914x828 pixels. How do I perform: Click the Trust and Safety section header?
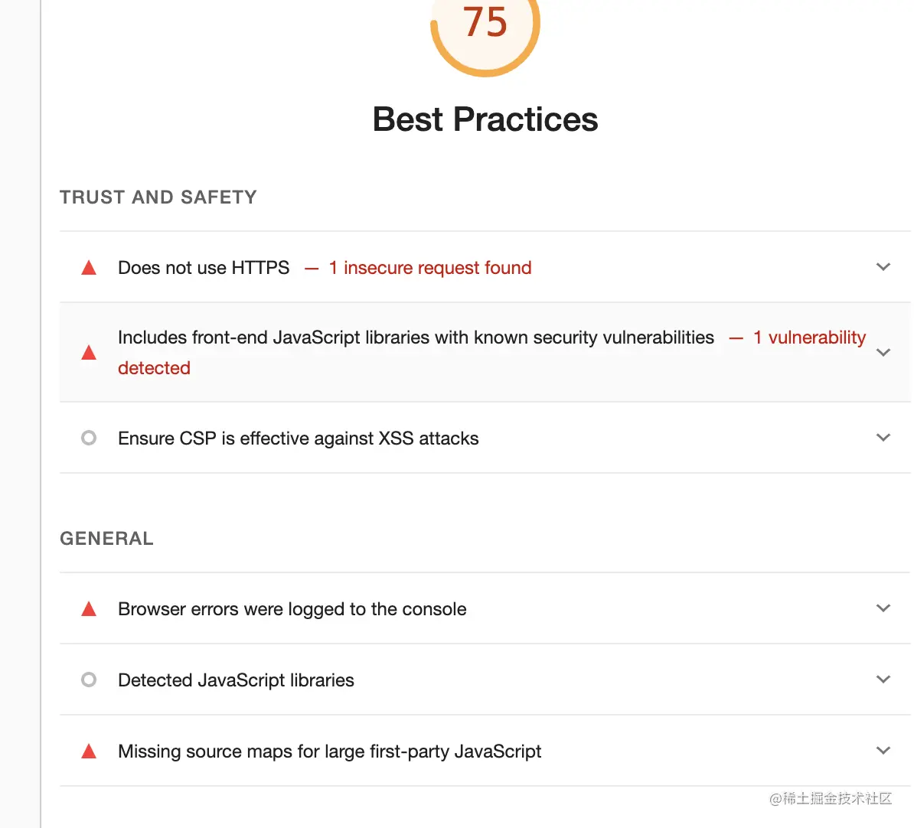coord(158,197)
